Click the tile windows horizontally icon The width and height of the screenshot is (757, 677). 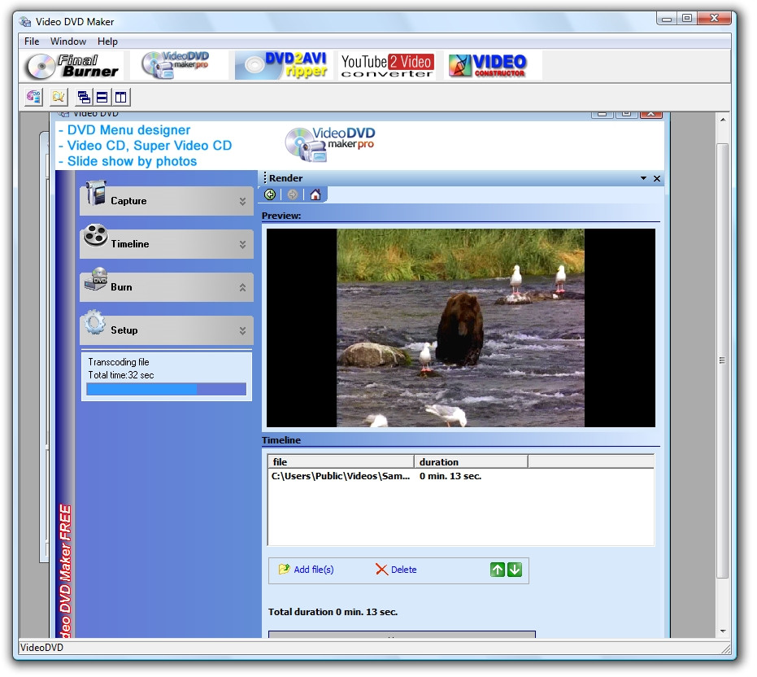[102, 98]
